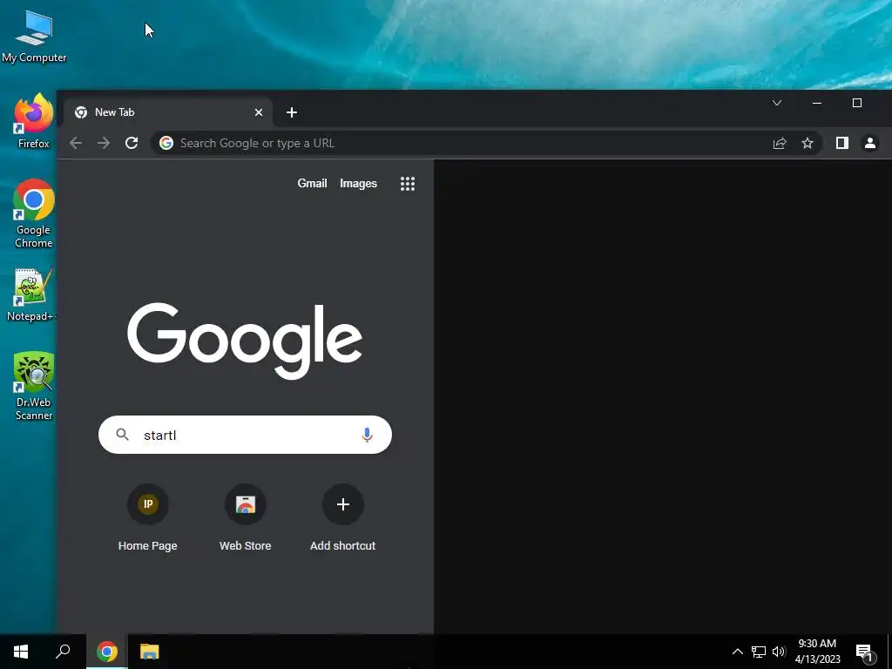Open network status tray icon
This screenshot has width=892, height=669.
click(x=759, y=652)
